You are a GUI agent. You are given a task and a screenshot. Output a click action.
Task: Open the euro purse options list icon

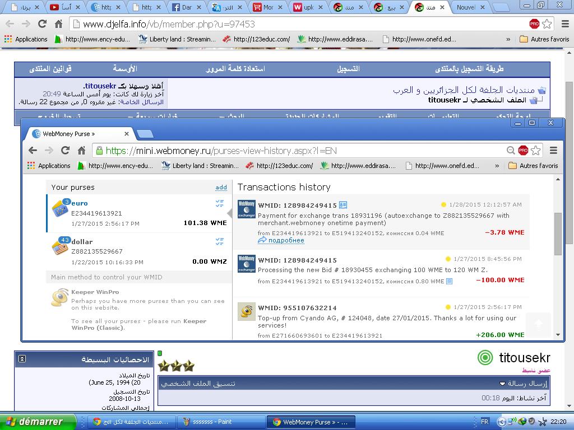pos(220,203)
